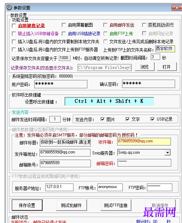Click the 发件箱地址 input field
Screen dimensions: 182x223
point(65,153)
